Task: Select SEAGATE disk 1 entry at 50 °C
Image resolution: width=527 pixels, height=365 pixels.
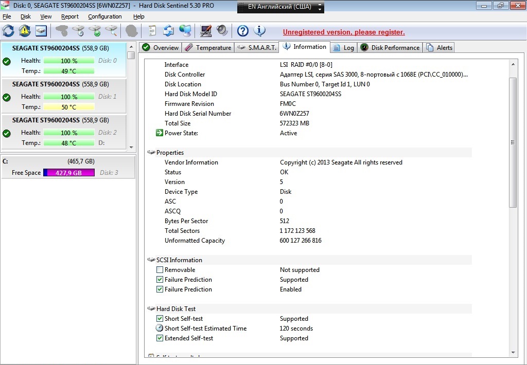Action: click(x=64, y=96)
